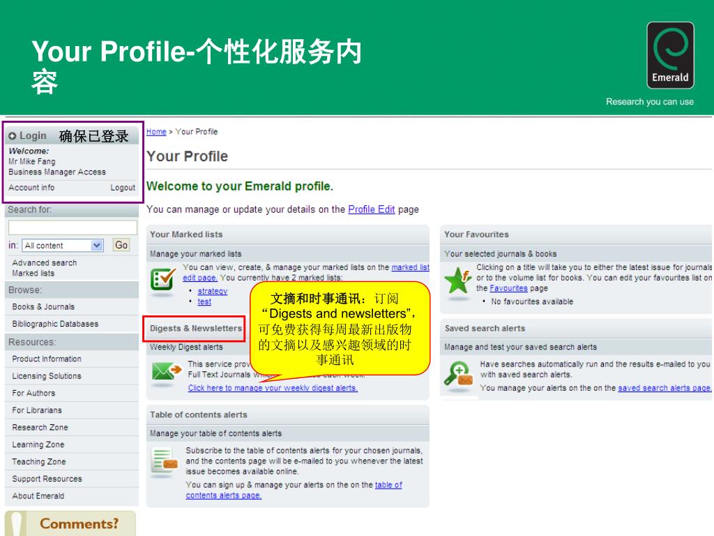Screen dimensions: 714x536
Task: Browse Books & Journals
Action: point(43,307)
